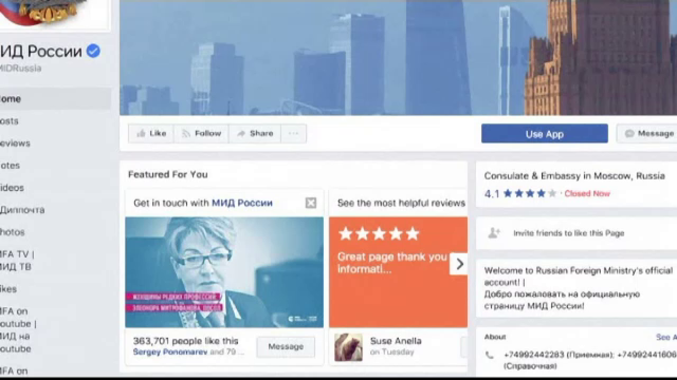
Task: Click the phone icon in About
Action: pos(489,355)
